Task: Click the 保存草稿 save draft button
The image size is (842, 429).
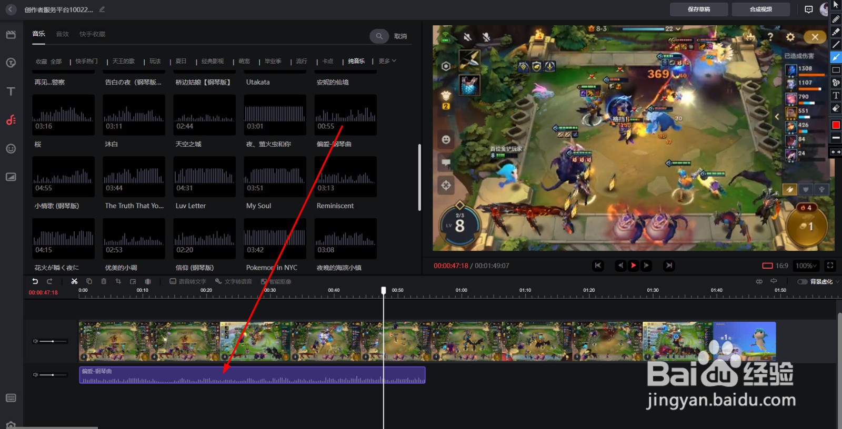Action: pyautogui.click(x=699, y=9)
